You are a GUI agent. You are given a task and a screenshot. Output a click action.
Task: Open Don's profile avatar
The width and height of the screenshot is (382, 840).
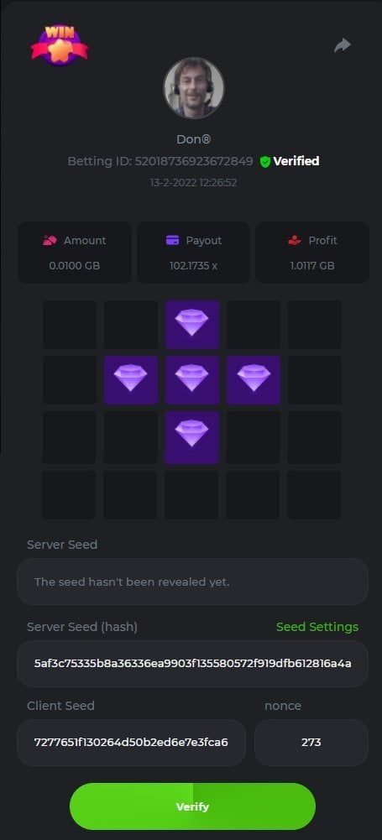(x=193, y=88)
